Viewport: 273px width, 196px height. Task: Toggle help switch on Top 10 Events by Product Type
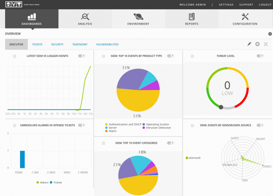(170, 56)
